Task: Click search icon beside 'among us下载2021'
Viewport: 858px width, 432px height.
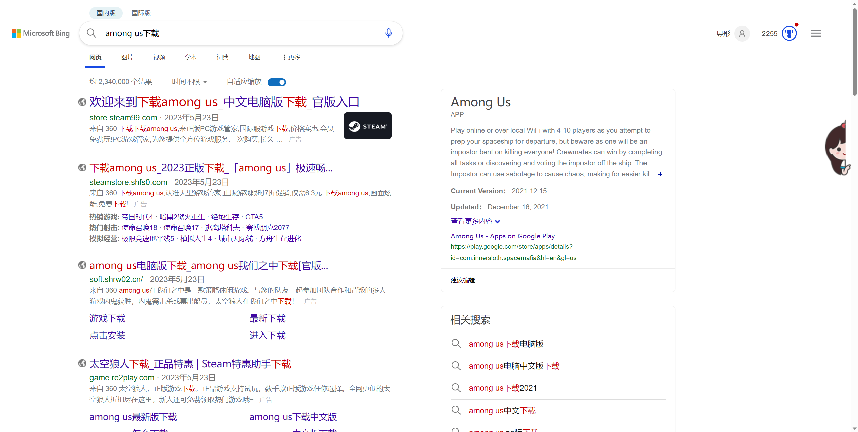Action: point(456,388)
